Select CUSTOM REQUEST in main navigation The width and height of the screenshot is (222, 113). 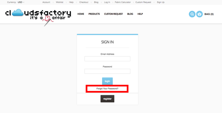tap(113, 14)
